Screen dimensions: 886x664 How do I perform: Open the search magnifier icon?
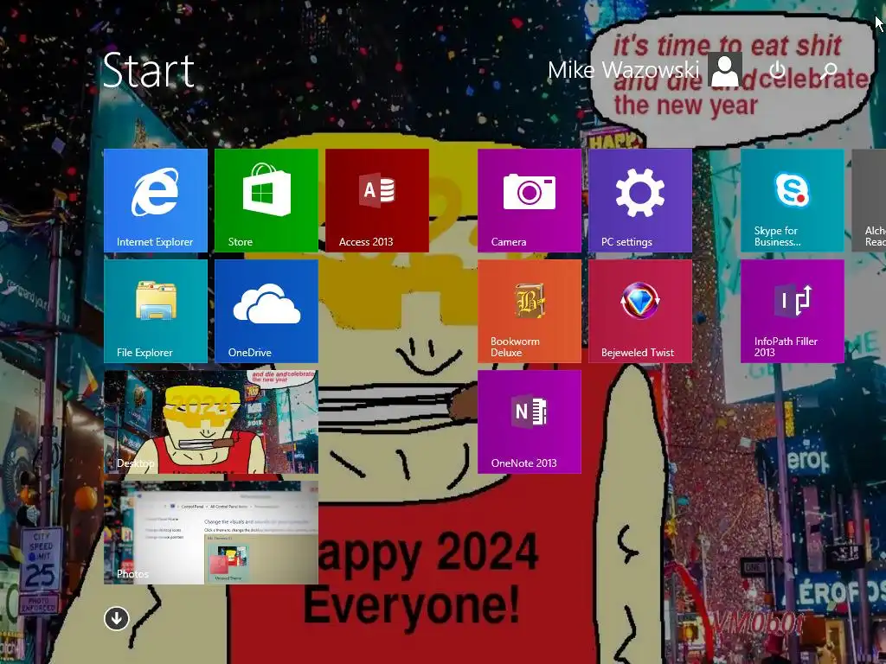coord(829,70)
